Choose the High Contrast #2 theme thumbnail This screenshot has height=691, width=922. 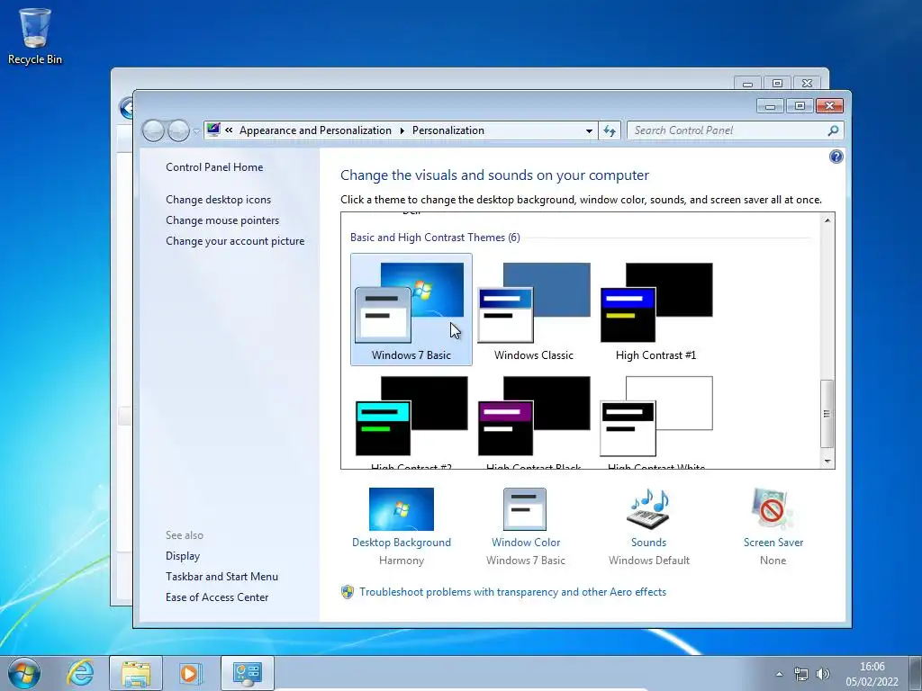coord(411,416)
